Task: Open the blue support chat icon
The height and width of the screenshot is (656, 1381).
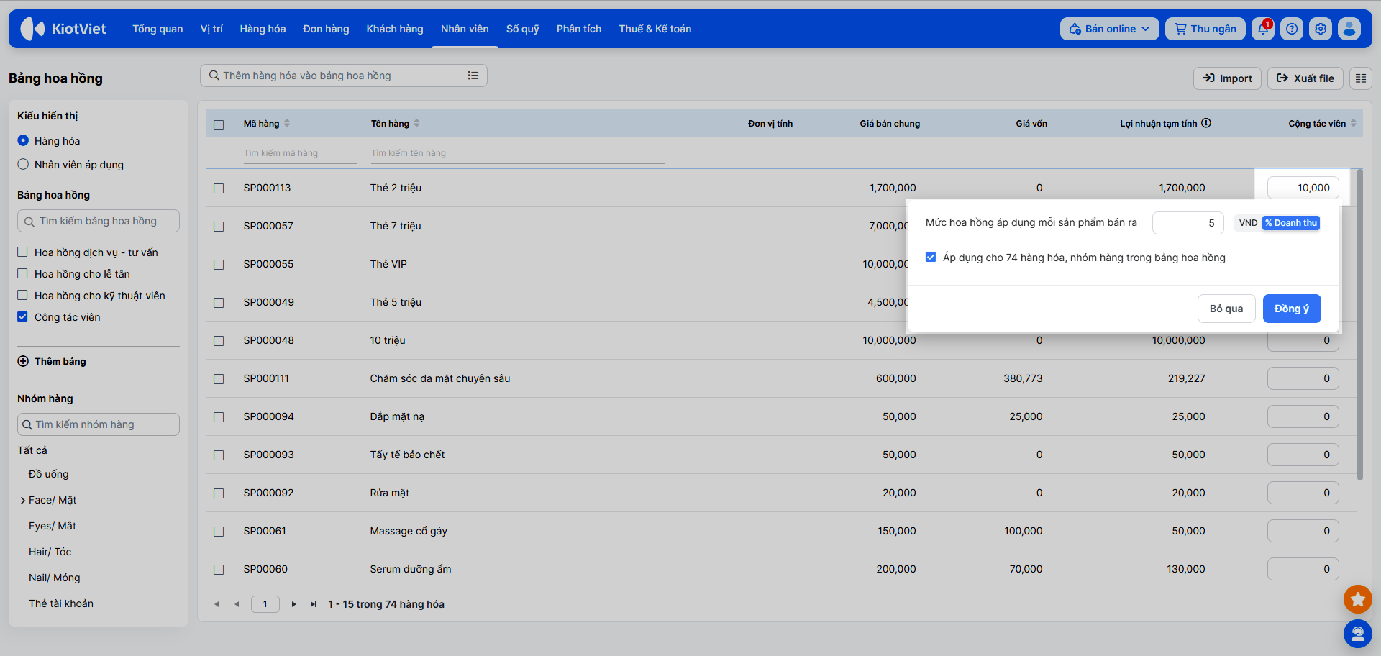Action: point(1357,634)
